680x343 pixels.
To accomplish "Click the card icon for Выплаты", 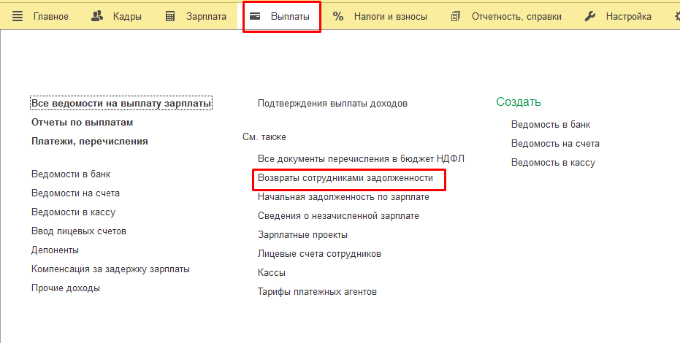I will (x=256, y=16).
